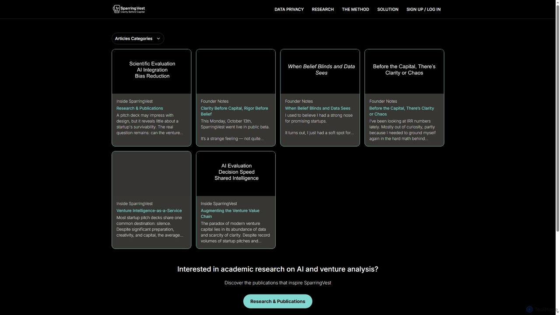Click 'Discover the publications that inspire SparringVest' text
This screenshot has width=560, height=315.
coord(278,283)
